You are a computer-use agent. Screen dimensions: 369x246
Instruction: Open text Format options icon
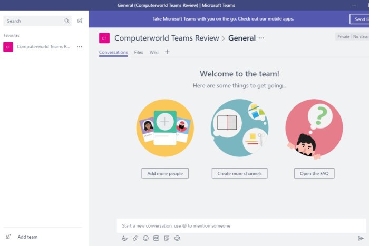(125, 238)
